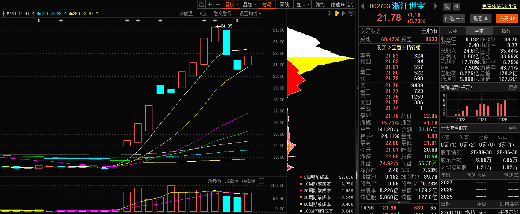Open the 免费体验L2行情 link
The image size is (520, 214).
(x=499, y=6)
